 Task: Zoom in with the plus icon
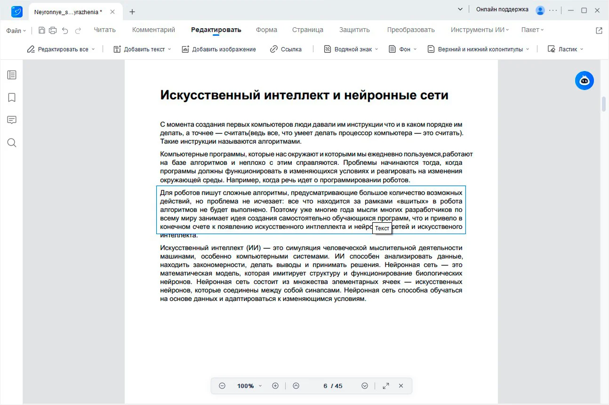coord(275,386)
